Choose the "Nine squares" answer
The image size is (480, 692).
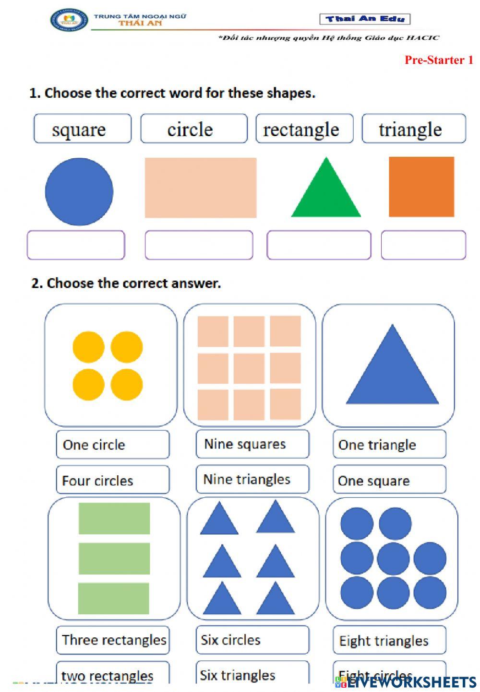[x=252, y=444]
